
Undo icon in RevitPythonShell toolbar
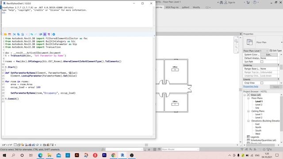(x=31, y=34)
